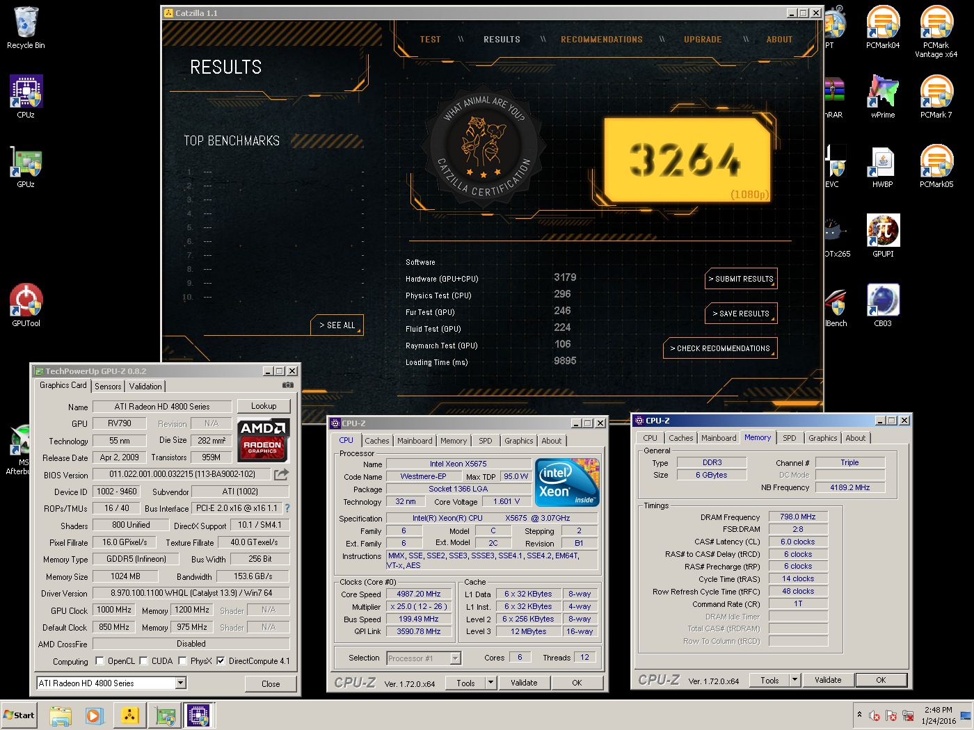Open the CB03 desktop shortcut

(x=883, y=305)
